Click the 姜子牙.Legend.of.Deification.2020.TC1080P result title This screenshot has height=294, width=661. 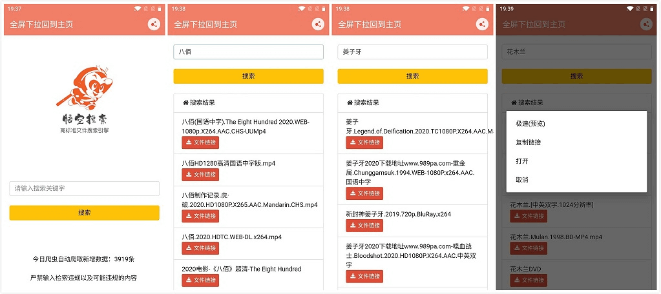coord(419,126)
